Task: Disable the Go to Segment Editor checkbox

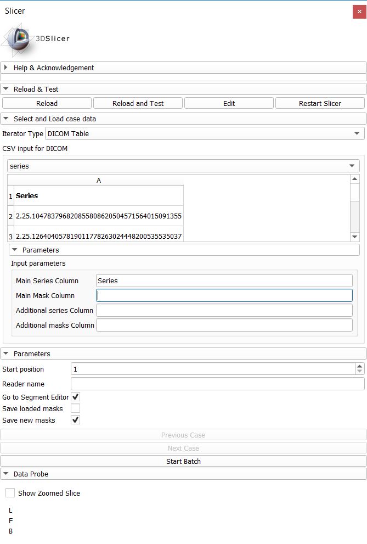Action: point(75,396)
